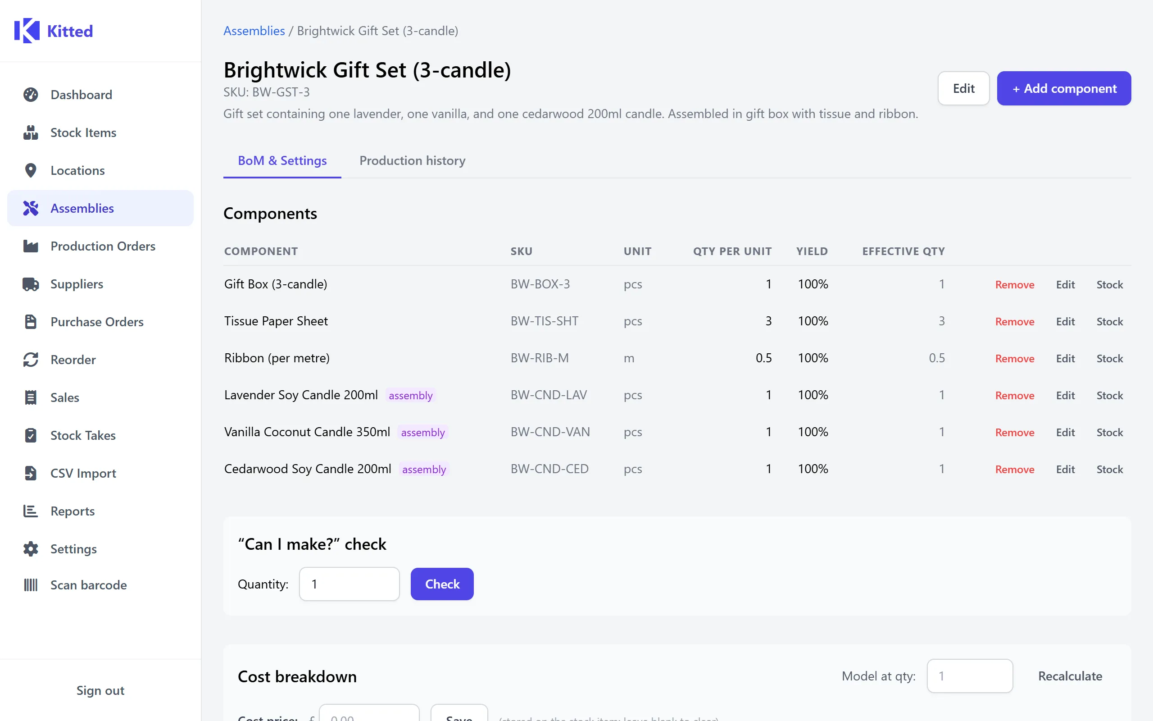Viewport: 1153px width, 721px height.
Task: Select the BoM & Settings tab
Action: pyautogui.click(x=282, y=161)
